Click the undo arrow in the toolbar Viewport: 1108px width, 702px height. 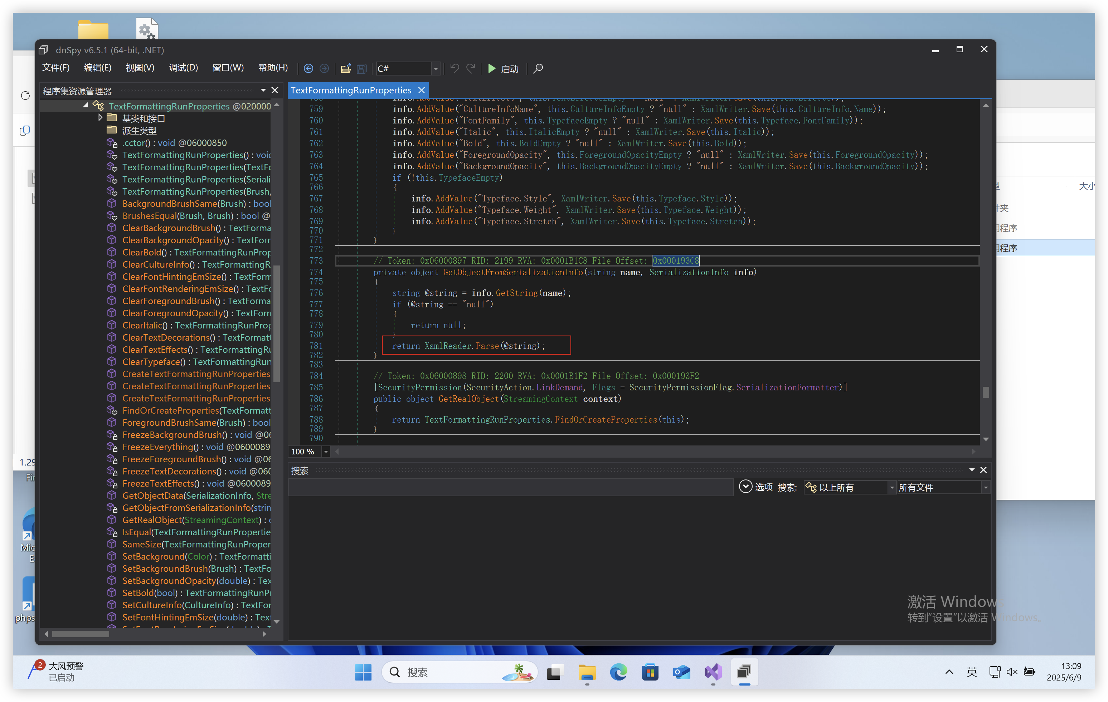coord(455,69)
